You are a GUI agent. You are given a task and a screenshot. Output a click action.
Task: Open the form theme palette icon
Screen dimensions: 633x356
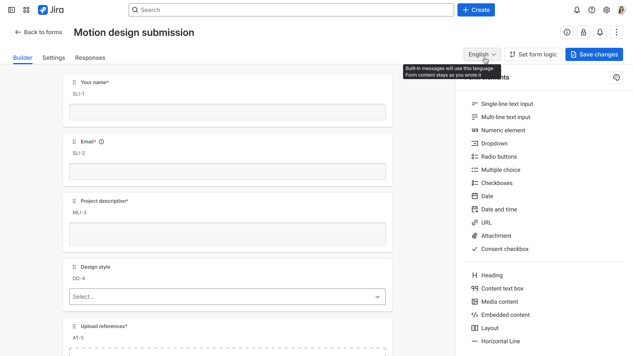[x=617, y=77]
